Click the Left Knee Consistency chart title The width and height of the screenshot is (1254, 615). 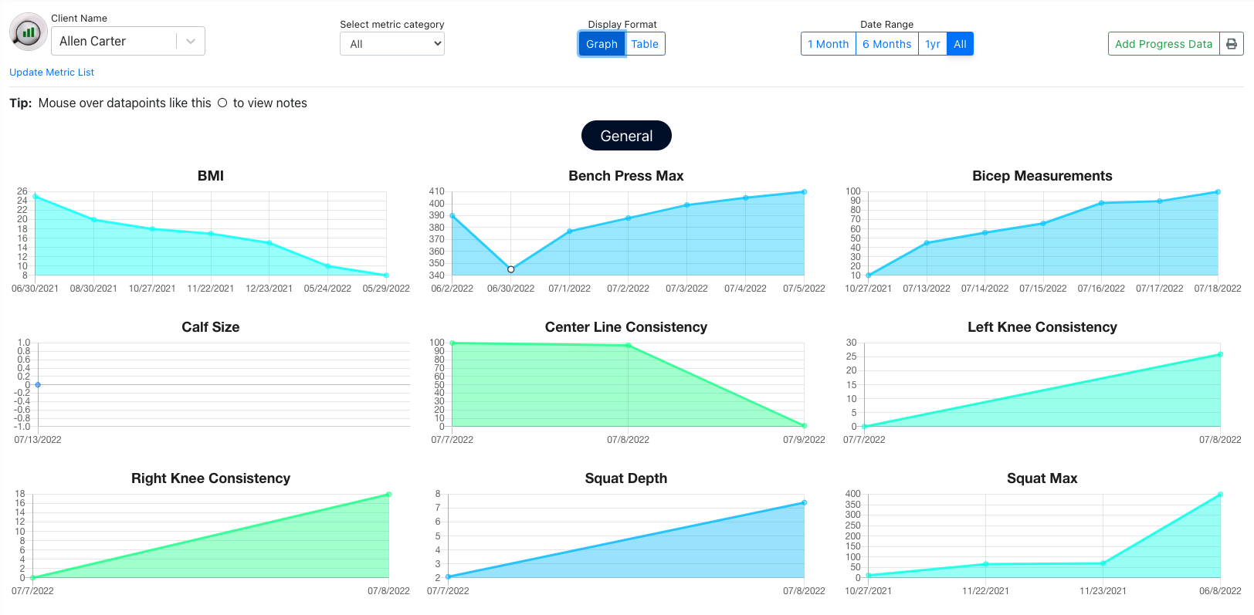coord(1042,327)
